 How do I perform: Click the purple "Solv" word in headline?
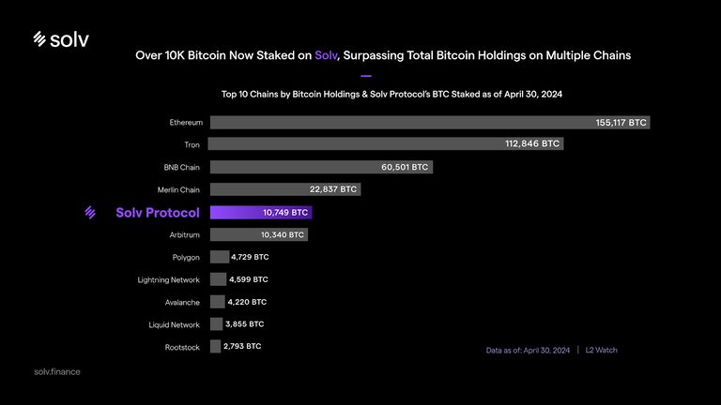326,55
